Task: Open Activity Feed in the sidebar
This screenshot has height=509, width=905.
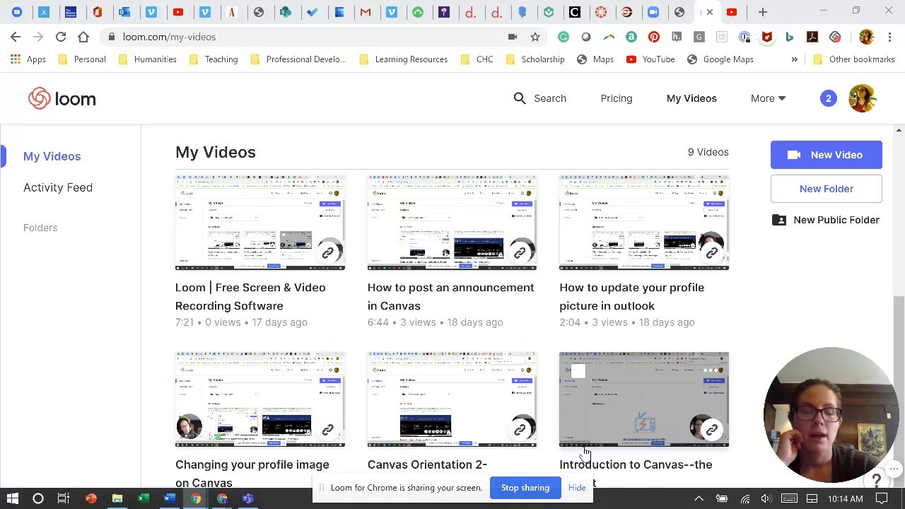Action: click(x=58, y=187)
